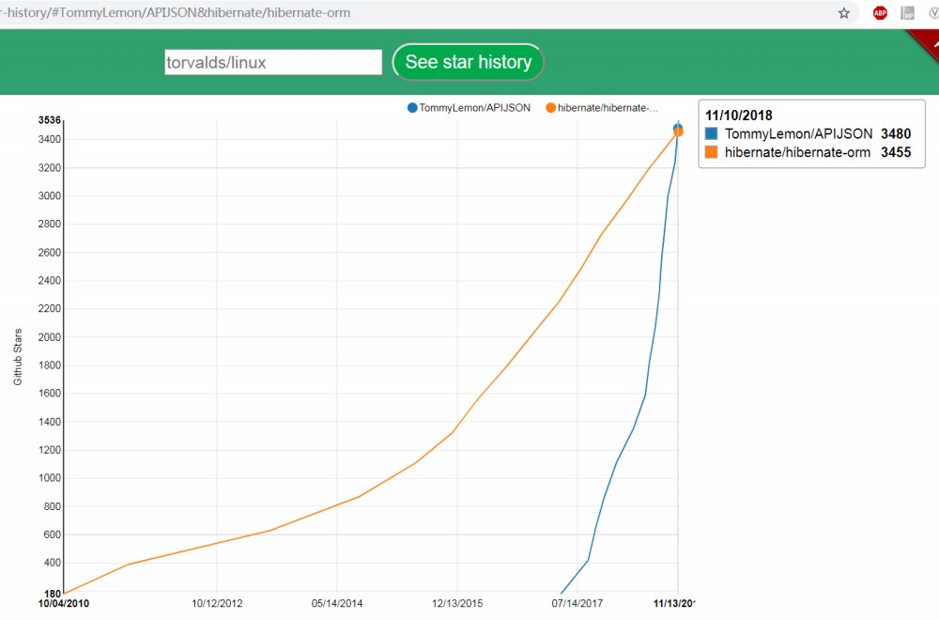Click the 10/12/2012 x-axis label
Screen dimensions: 939x620
pyautogui.click(x=217, y=603)
